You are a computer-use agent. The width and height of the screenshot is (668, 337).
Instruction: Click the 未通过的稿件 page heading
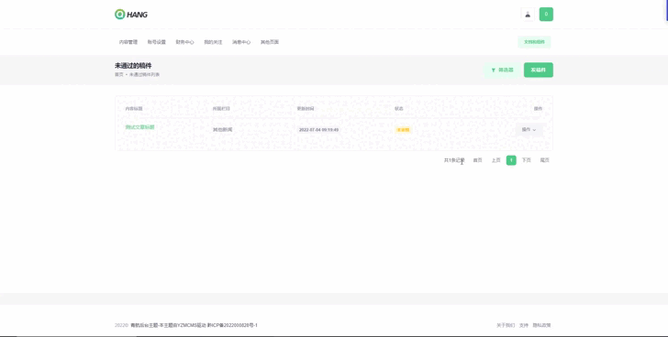coord(133,66)
